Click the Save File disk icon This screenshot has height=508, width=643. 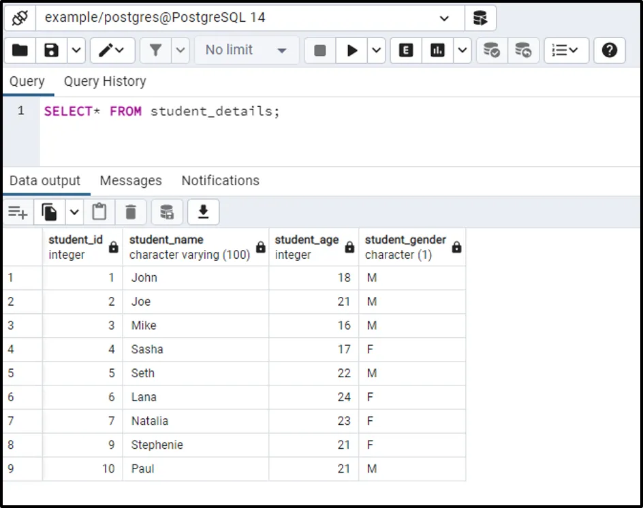point(51,50)
